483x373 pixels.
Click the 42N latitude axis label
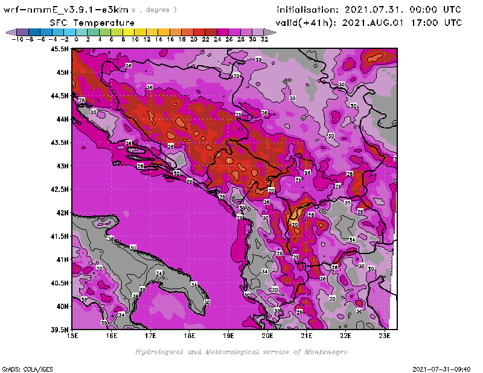[62, 213]
